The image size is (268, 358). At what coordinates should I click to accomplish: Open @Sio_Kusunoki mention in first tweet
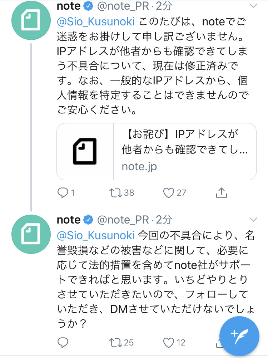95,22
